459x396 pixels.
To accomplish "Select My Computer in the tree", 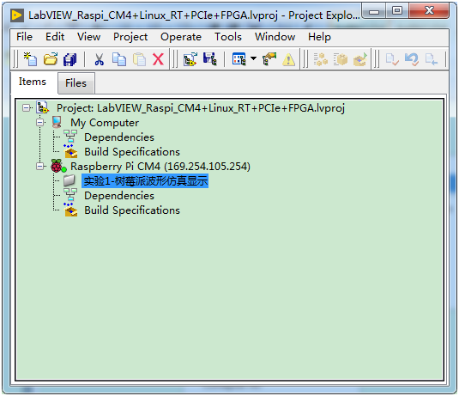I will (x=105, y=123).
